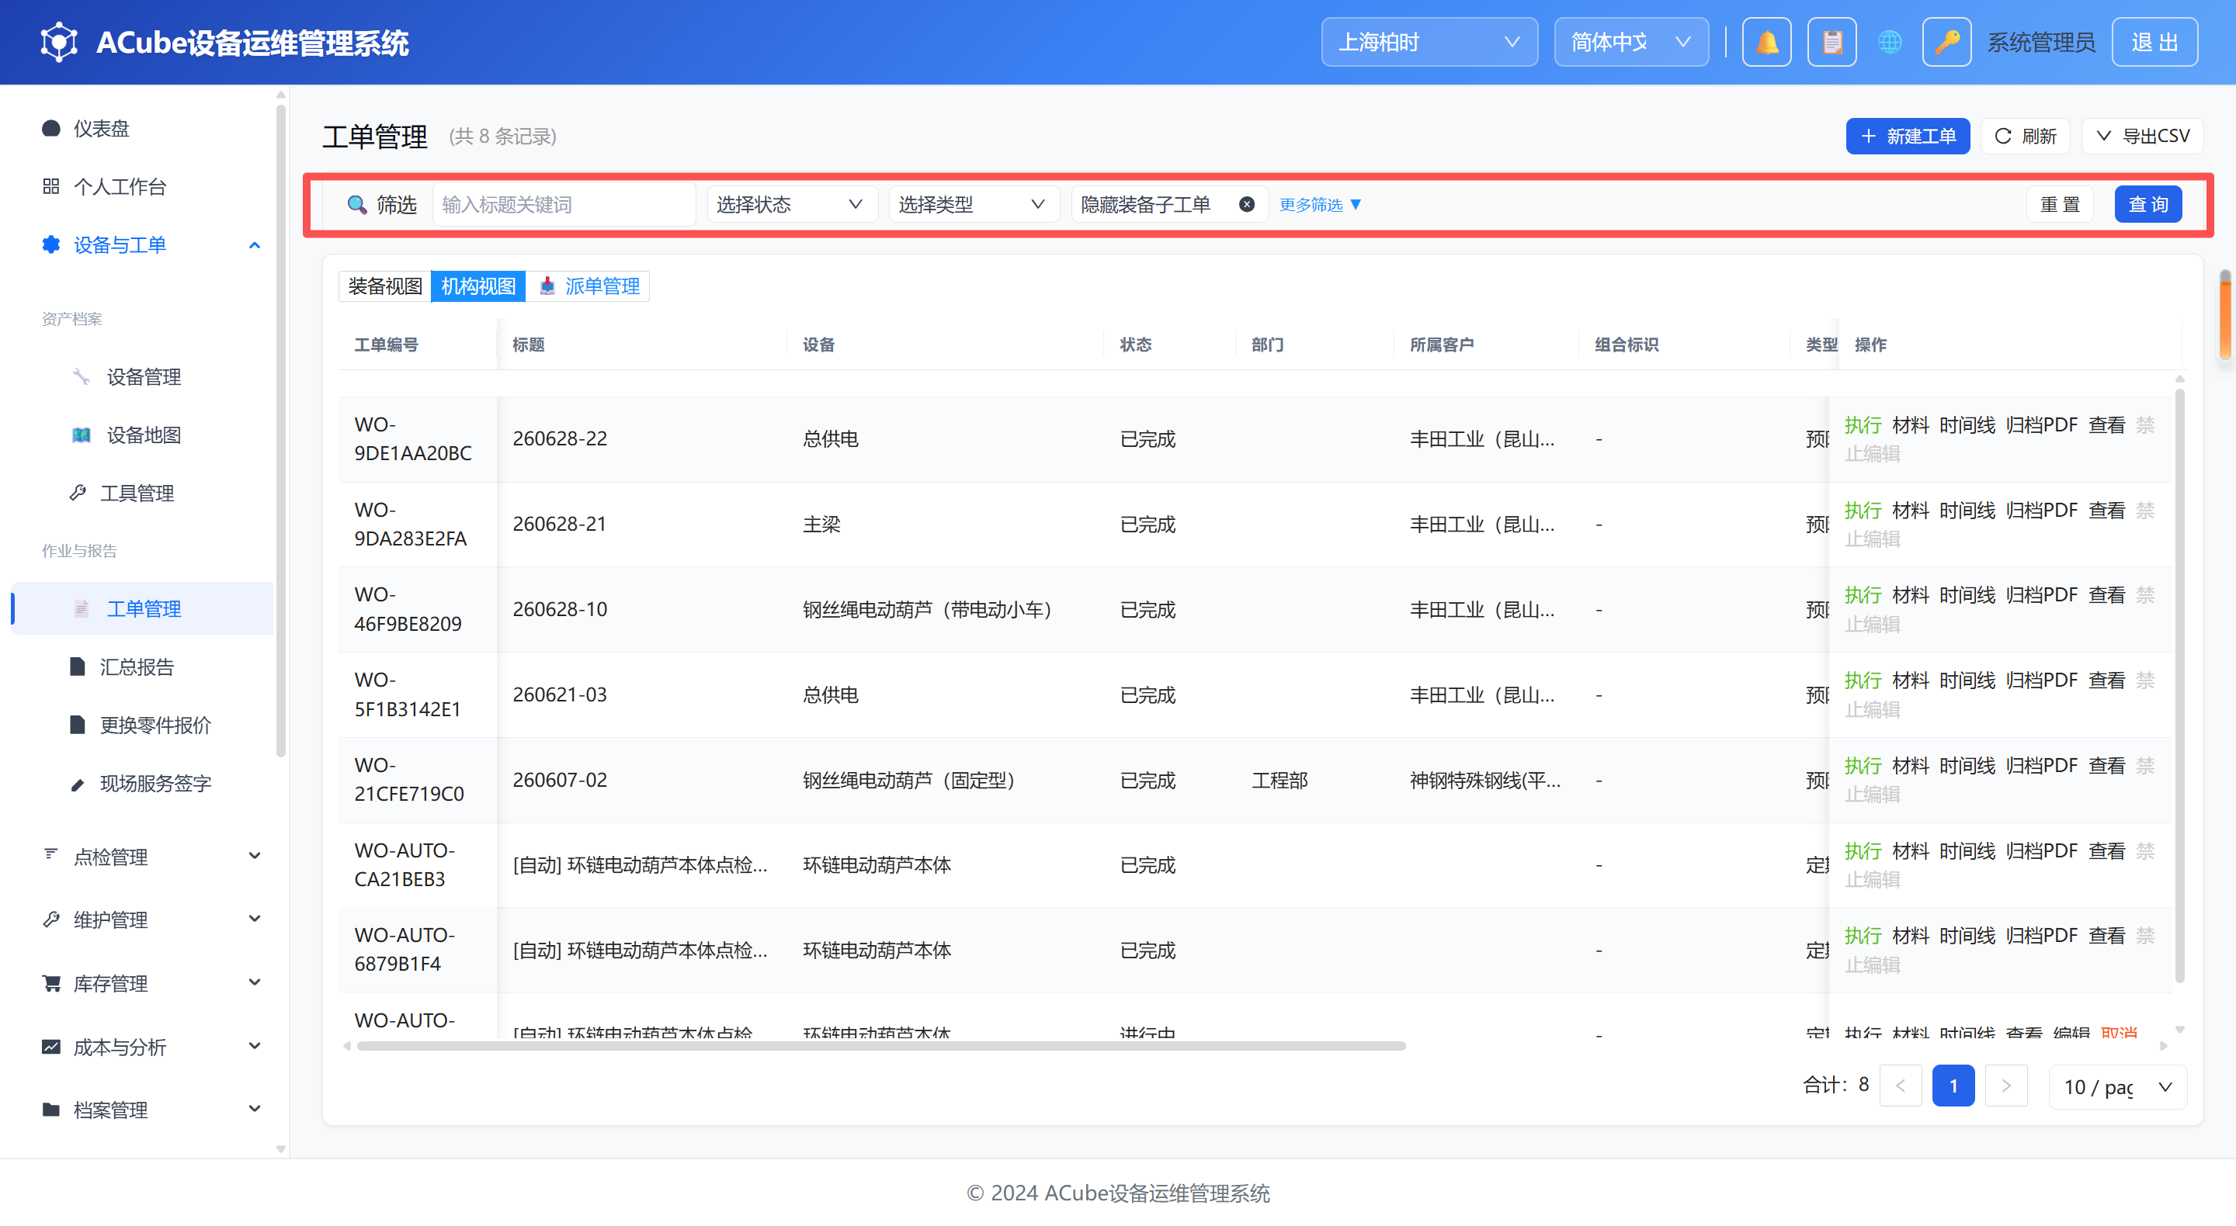Open the 选择状态 dropdown
2236x1226 pixels.
(x=792, y=205)
